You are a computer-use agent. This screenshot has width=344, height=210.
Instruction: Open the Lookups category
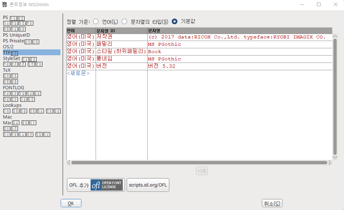click(12, 105)
